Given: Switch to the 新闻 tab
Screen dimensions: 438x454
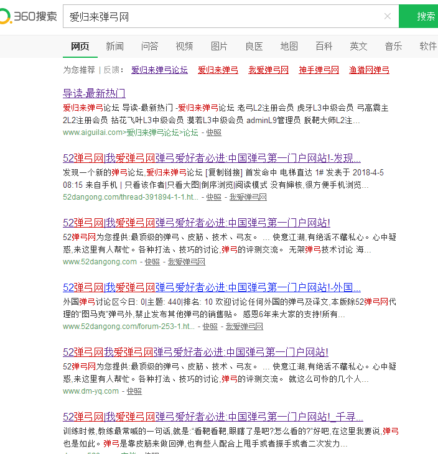Looking at the screenshot, I should [x=114, y=46].
